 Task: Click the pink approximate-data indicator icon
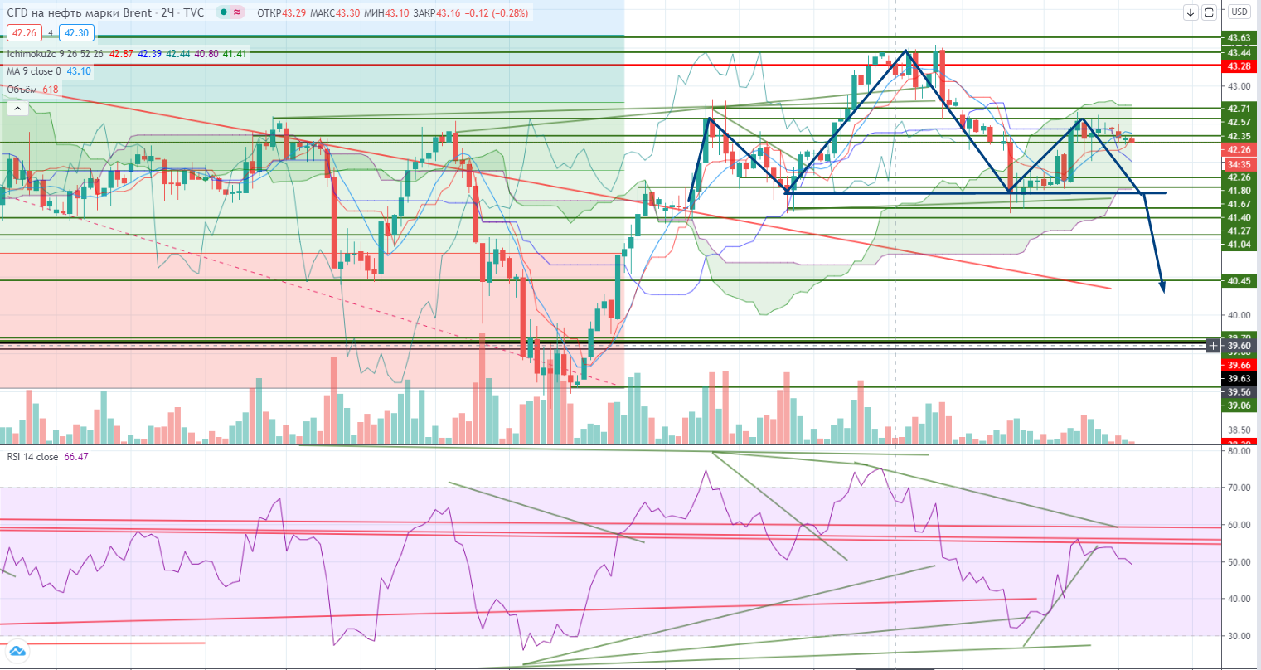tap(238, 12)
